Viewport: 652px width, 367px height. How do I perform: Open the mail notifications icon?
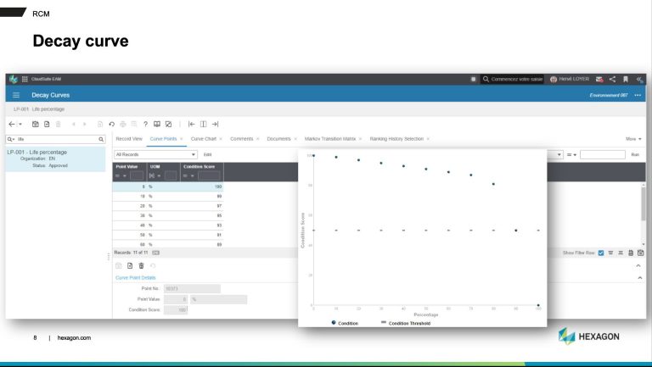point(599,79)
